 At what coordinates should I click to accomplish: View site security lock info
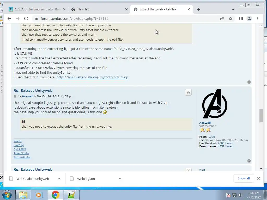point(36,18)
